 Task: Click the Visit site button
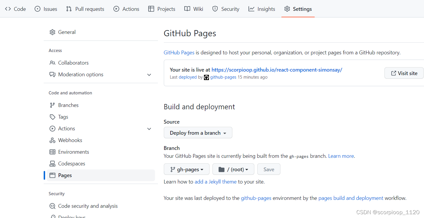click(404, 73)
